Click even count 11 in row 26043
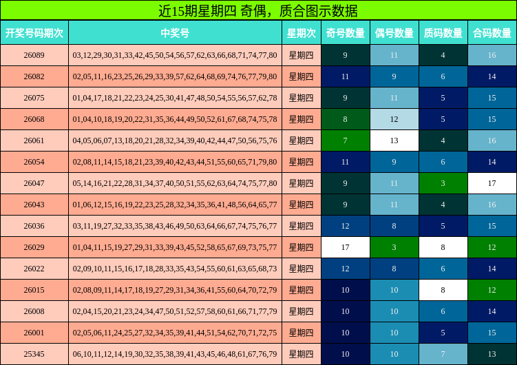 click(394, 205)
